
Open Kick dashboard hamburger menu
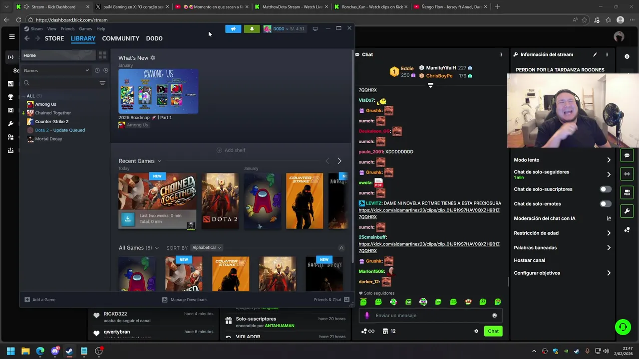click(12, 37)
